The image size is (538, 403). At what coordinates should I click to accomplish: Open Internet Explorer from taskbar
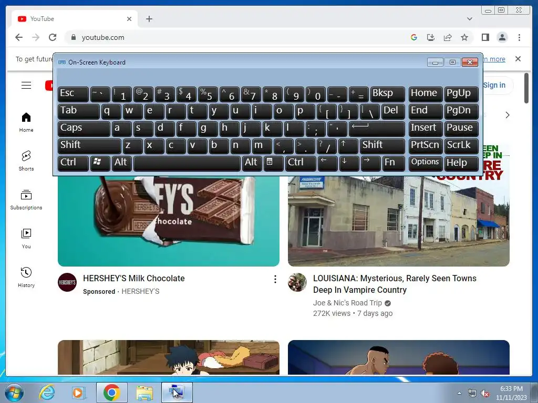[x=47, y=393]
